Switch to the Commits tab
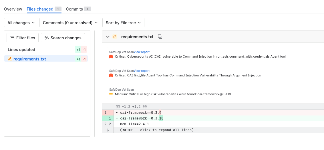The height and width of the screenshot is (150, 324). pos(78,9)
